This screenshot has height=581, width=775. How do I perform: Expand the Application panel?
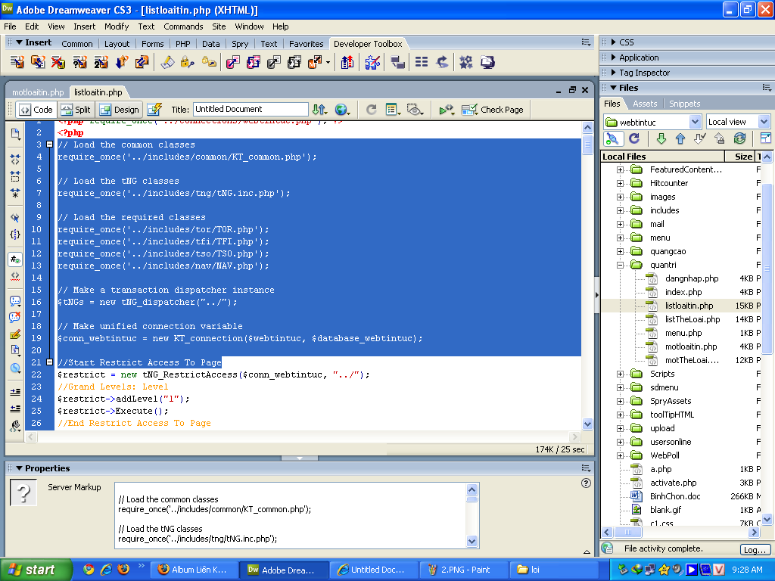(613, 57)
